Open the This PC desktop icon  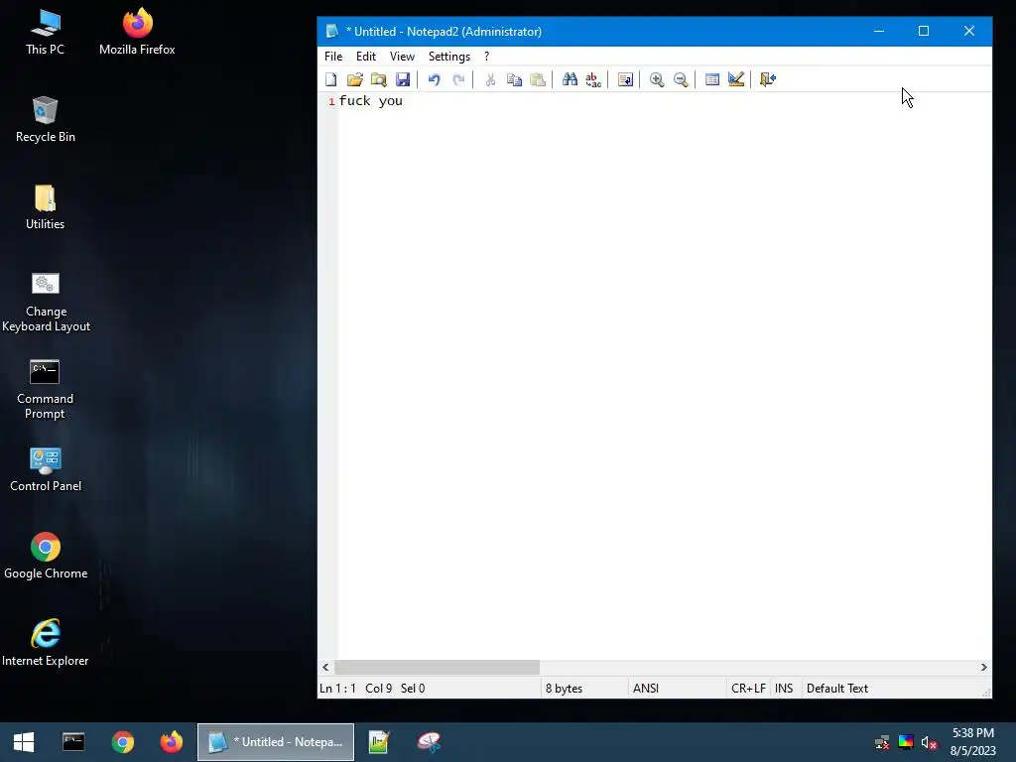pos(45,32)
